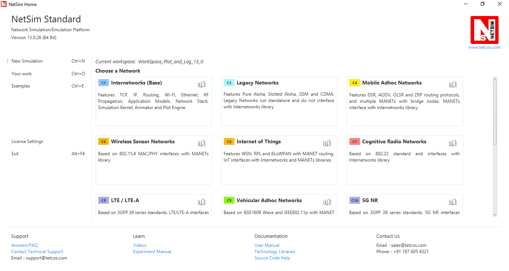This screenshot has height=271, width=509.
Task: Click the C7 badge on Cognitive Radio Networks
Action: coord(354,142)
